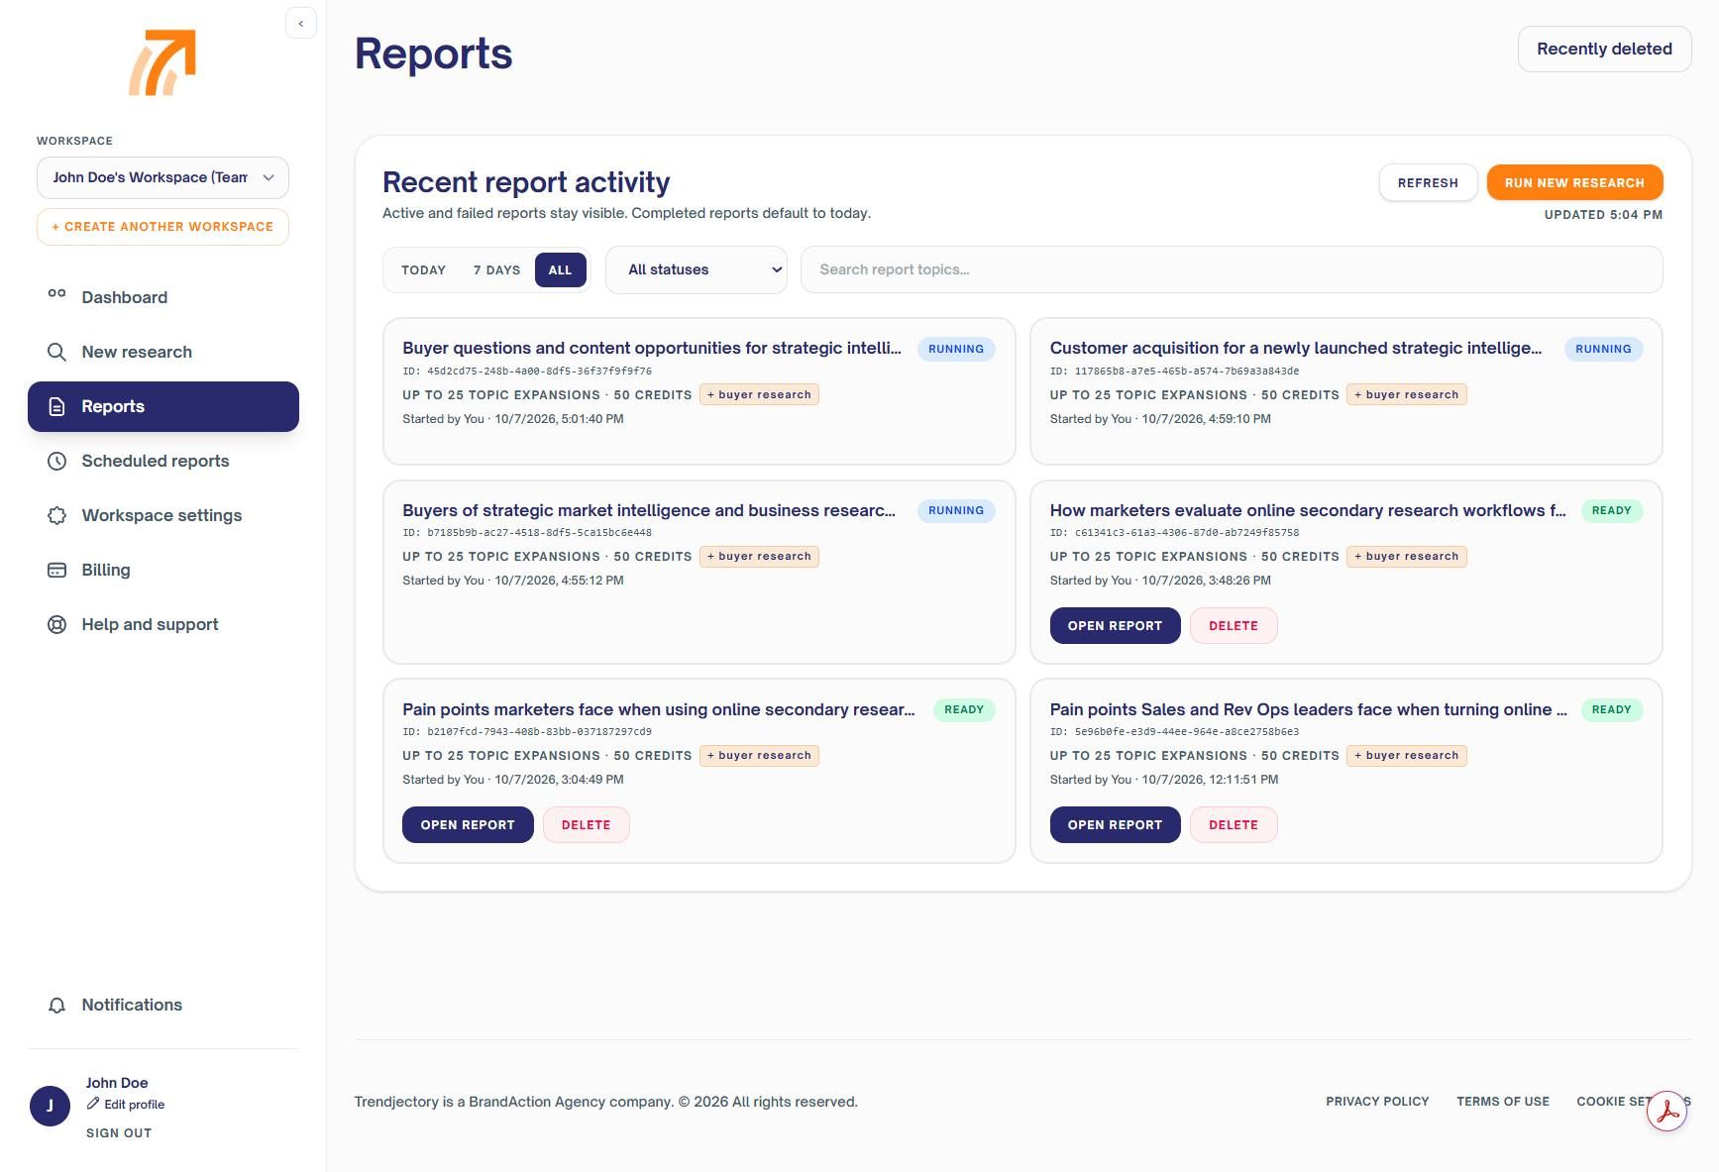Open Help and support

click(163, 624)
